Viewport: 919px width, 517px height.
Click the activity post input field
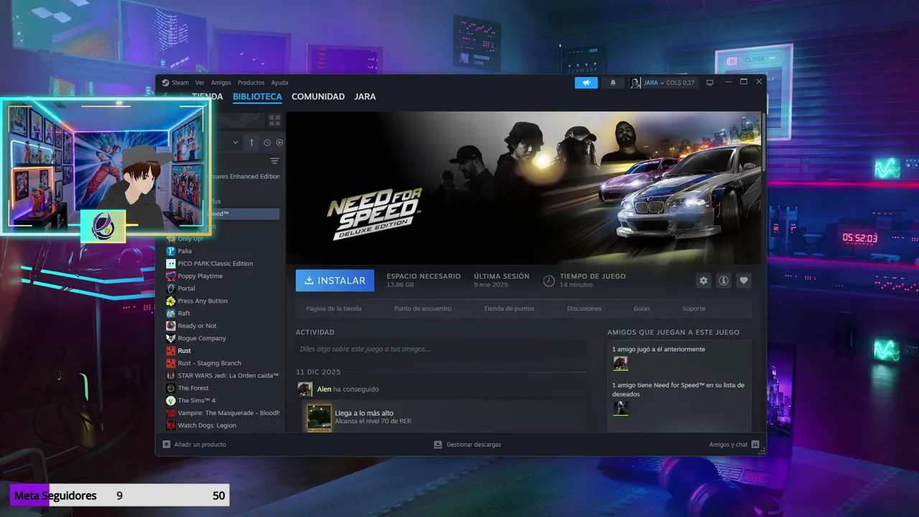pyautogui.click(x=442, y=349)
